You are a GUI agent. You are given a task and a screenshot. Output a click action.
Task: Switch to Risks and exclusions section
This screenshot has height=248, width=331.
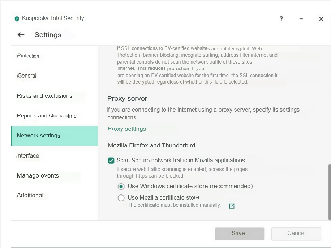44,96
